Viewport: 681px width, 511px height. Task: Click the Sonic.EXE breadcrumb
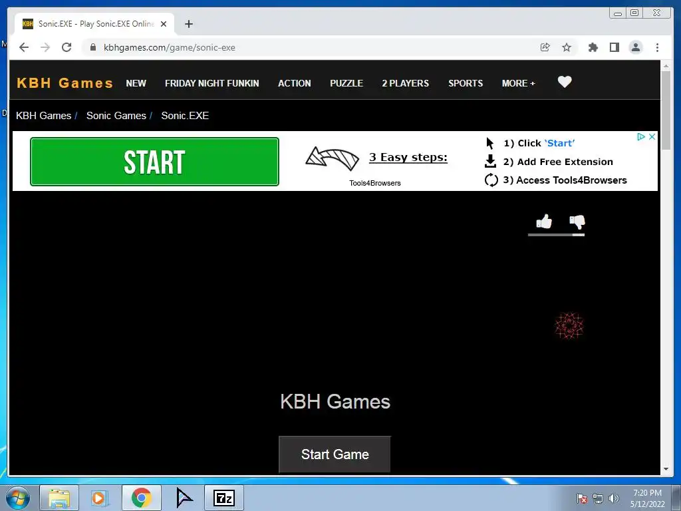[185, 116]
